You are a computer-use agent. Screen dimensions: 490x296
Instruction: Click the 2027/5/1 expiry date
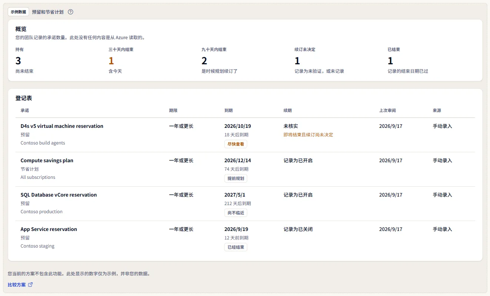pos(235,195)
